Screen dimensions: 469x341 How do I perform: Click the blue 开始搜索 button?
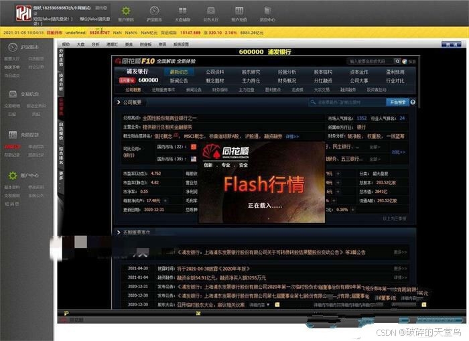[x=396, y=103]
